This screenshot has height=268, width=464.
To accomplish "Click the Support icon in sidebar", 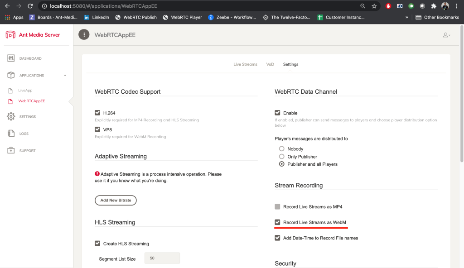I will [x=11, y=151].
